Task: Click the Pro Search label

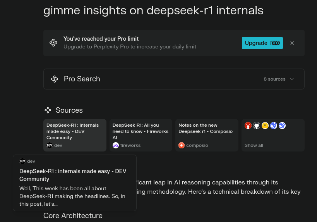Action: point(82,79)
